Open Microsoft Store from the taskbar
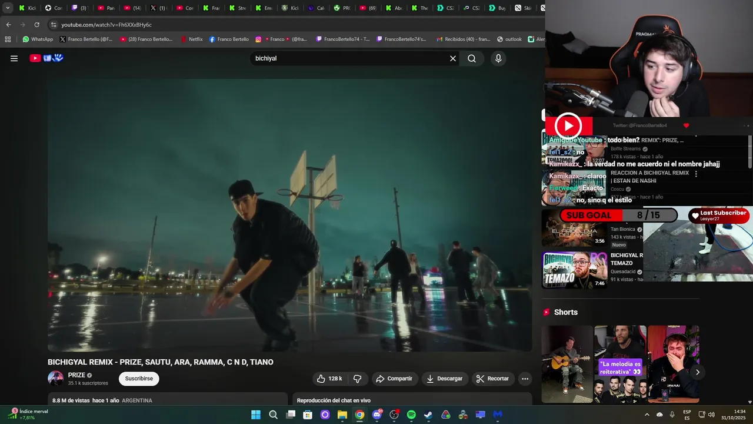This screenshot has width=753, height=424. (x=308, y=415)
